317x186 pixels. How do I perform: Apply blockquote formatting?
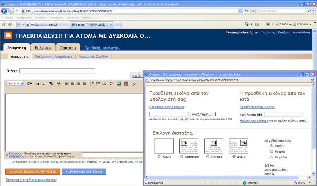tap(104, 84)
